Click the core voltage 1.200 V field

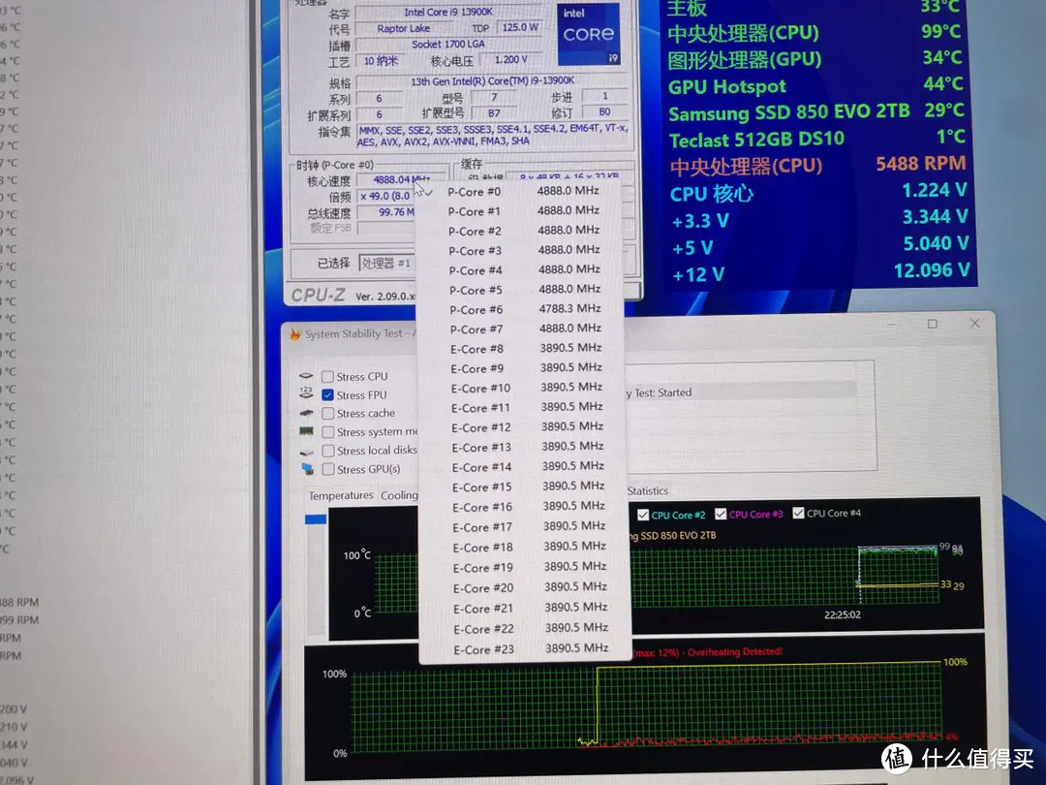(x=510, y=60)
